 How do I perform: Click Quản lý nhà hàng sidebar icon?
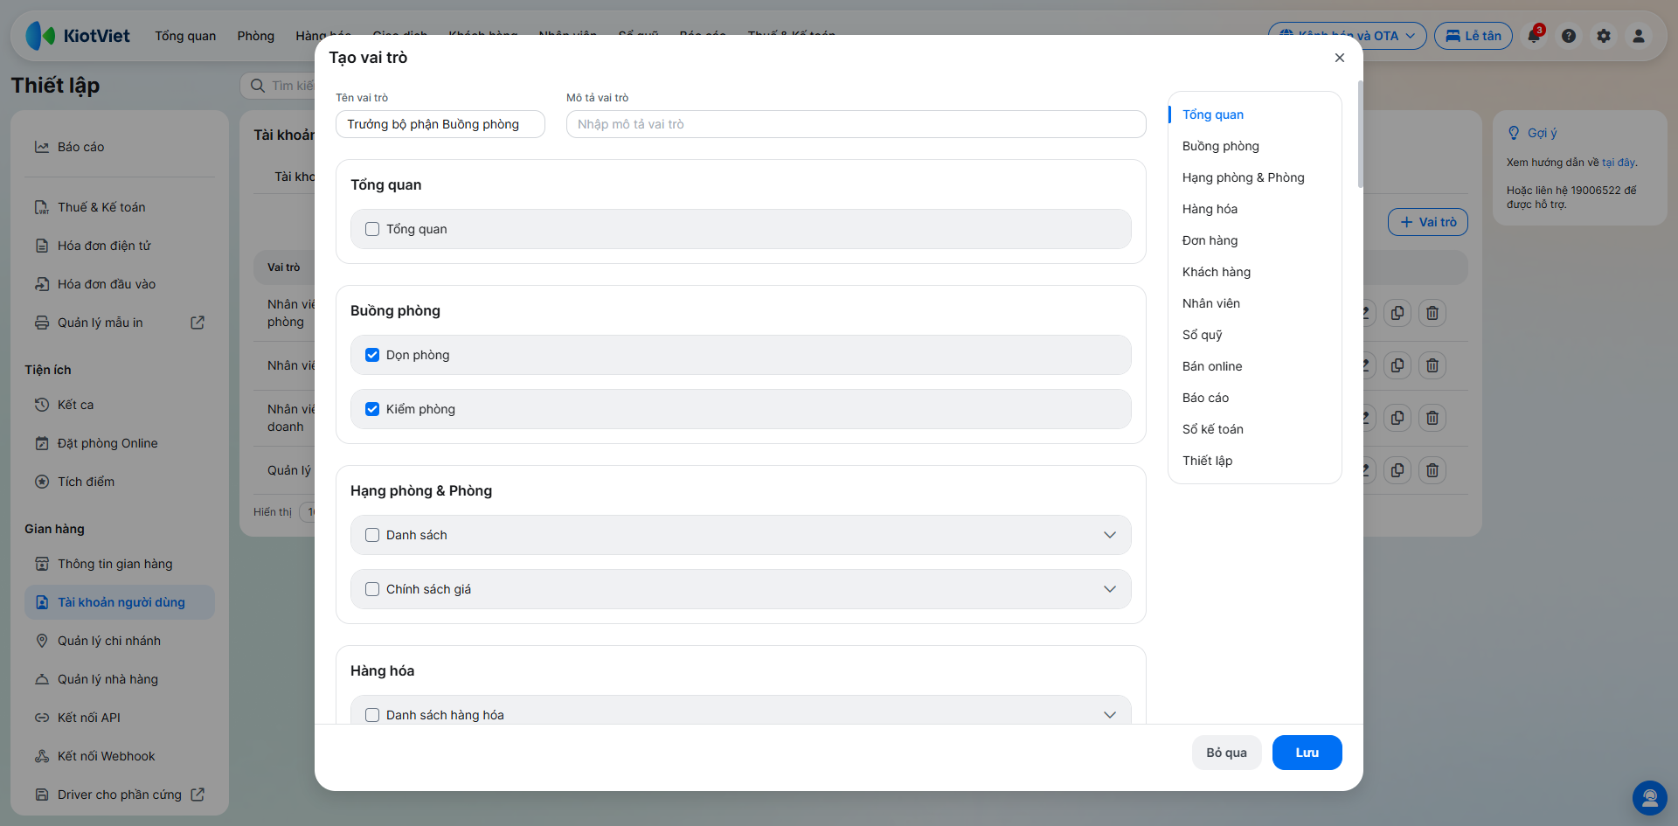tap(42, 679)
